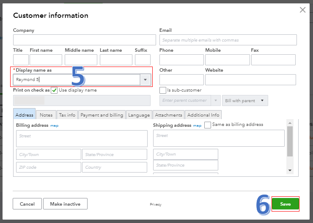Click Make inactive button
This screenshot has width=313, height=223.
click(65, 204)
